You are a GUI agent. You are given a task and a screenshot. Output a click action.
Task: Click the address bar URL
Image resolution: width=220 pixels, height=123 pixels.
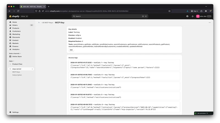tap(87, 11)
